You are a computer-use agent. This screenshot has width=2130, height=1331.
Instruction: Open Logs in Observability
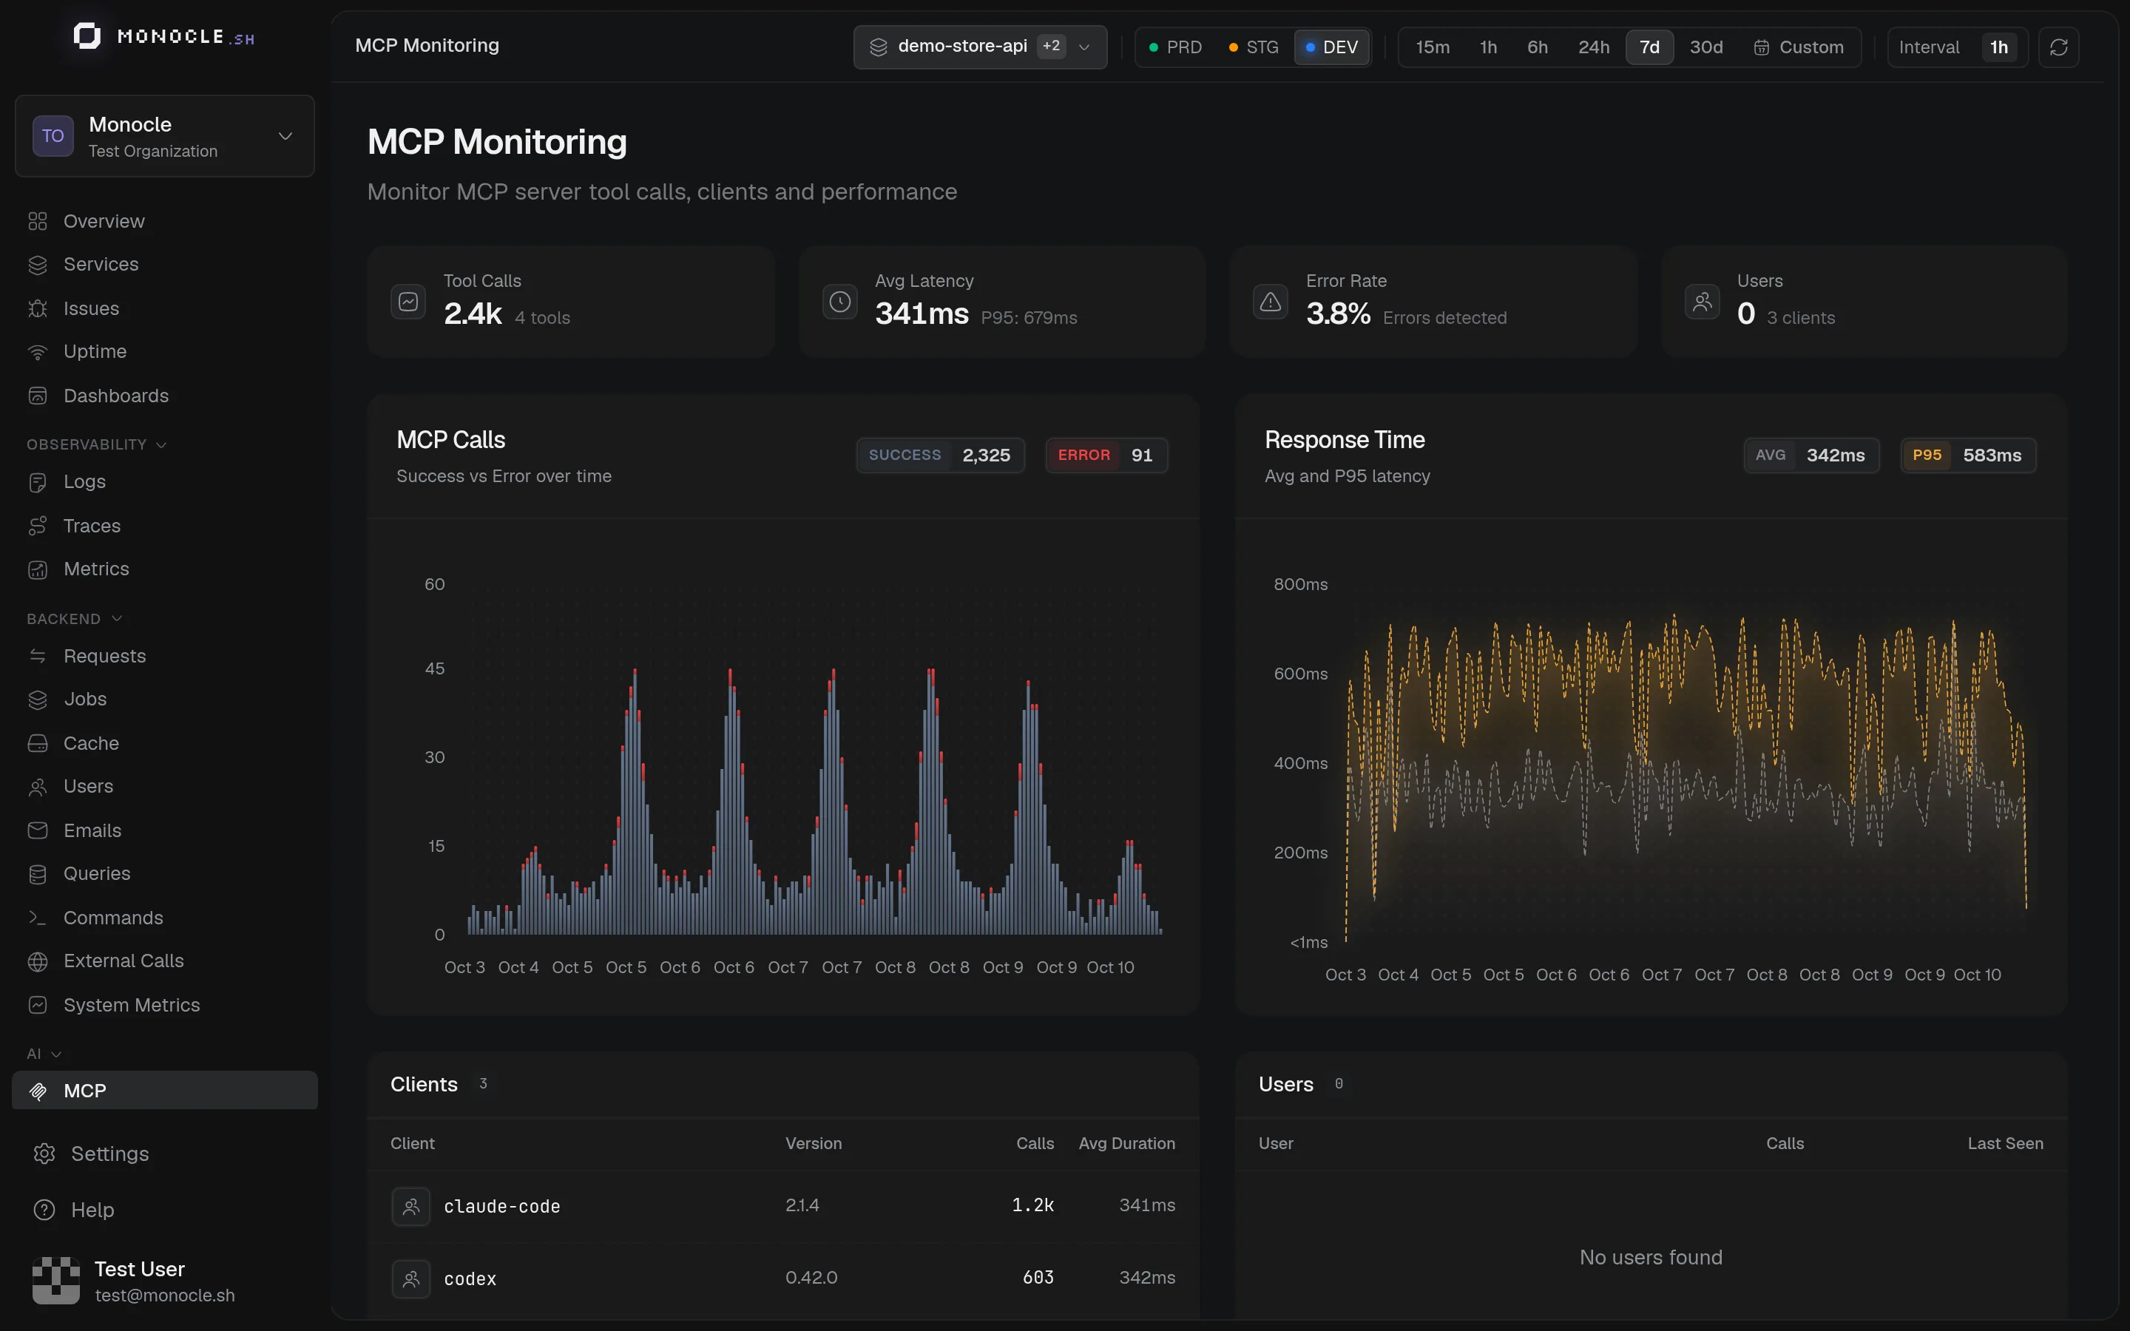pyautogui.click(x=84, y=481)
